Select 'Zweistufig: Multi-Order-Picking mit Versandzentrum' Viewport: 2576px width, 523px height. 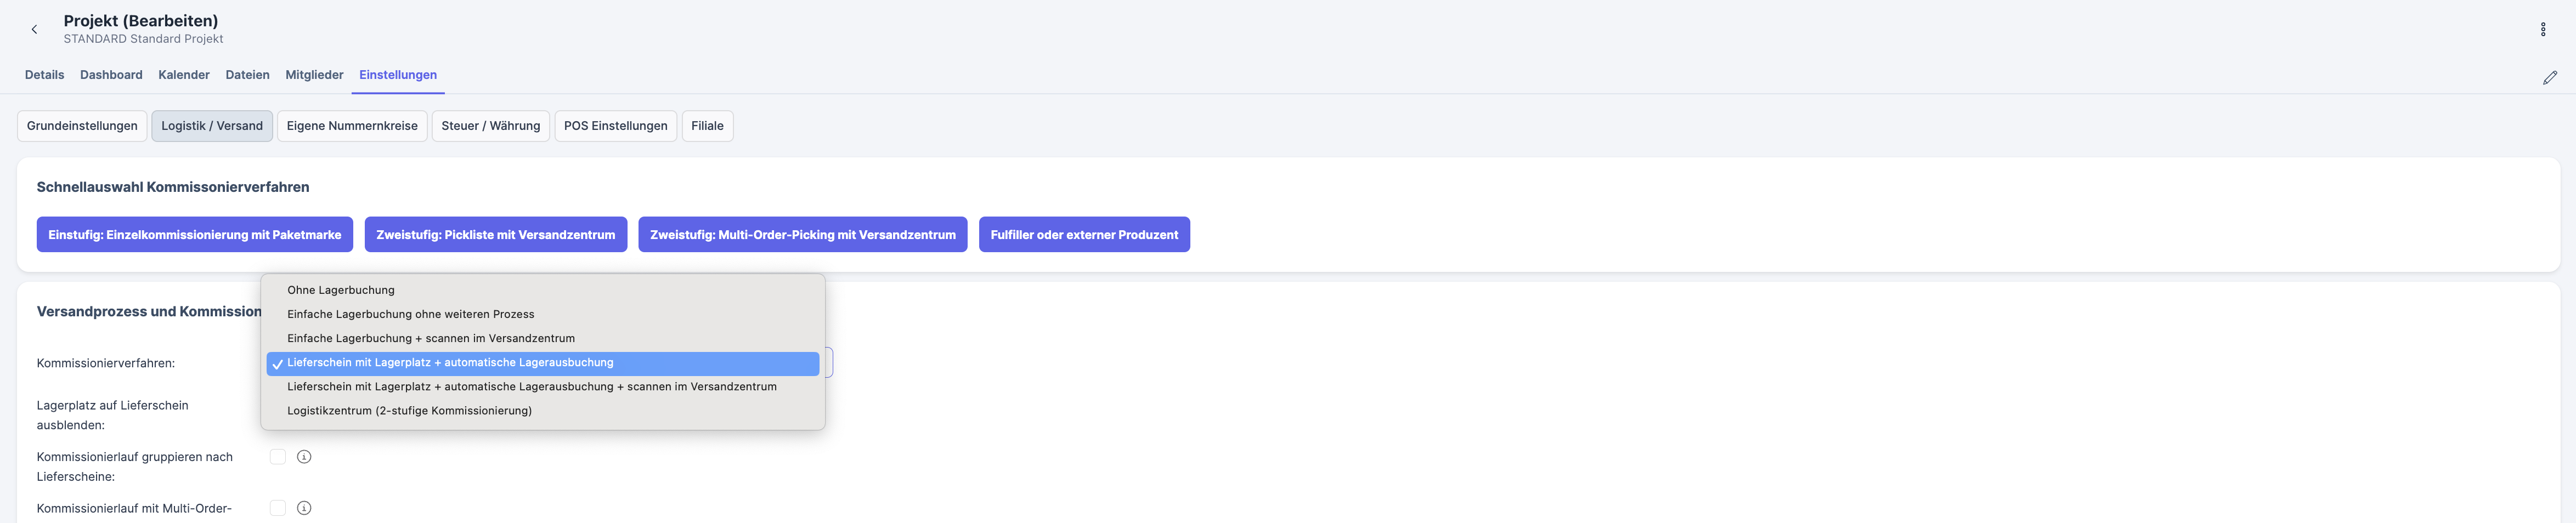pyautogui.click(x=802, y=235)
